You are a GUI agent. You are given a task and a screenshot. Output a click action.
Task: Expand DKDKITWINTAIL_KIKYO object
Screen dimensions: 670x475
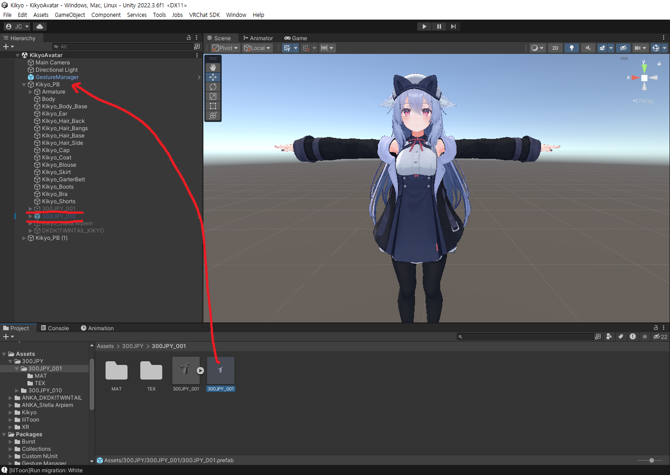(31, 231)
